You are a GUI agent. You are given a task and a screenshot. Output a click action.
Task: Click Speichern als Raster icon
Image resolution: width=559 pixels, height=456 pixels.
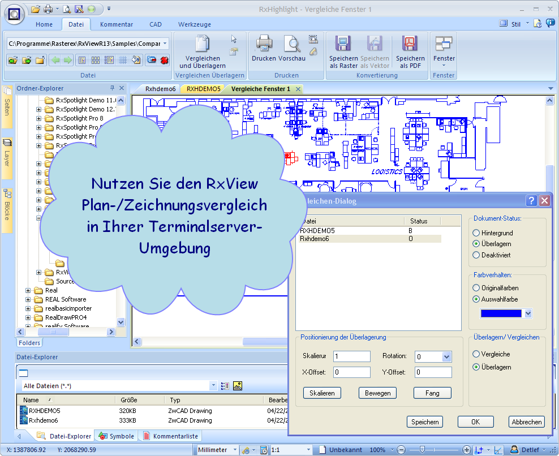[x=343, y=44]
